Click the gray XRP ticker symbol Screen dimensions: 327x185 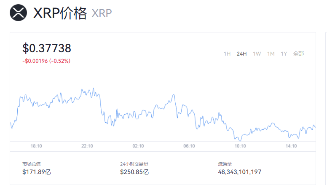pos(102,13)
